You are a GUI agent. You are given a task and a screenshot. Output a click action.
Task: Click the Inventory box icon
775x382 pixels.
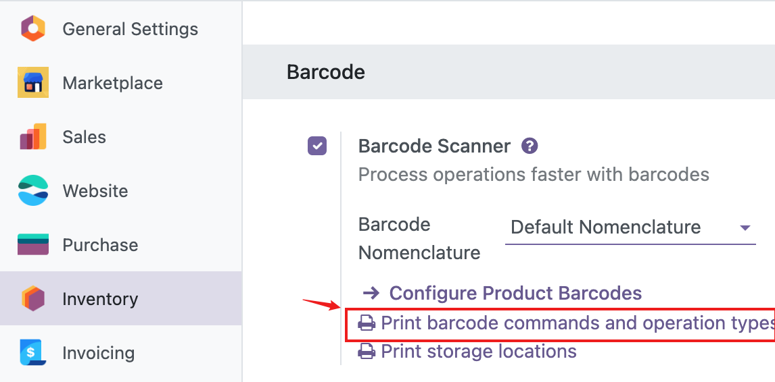point(32,299)
